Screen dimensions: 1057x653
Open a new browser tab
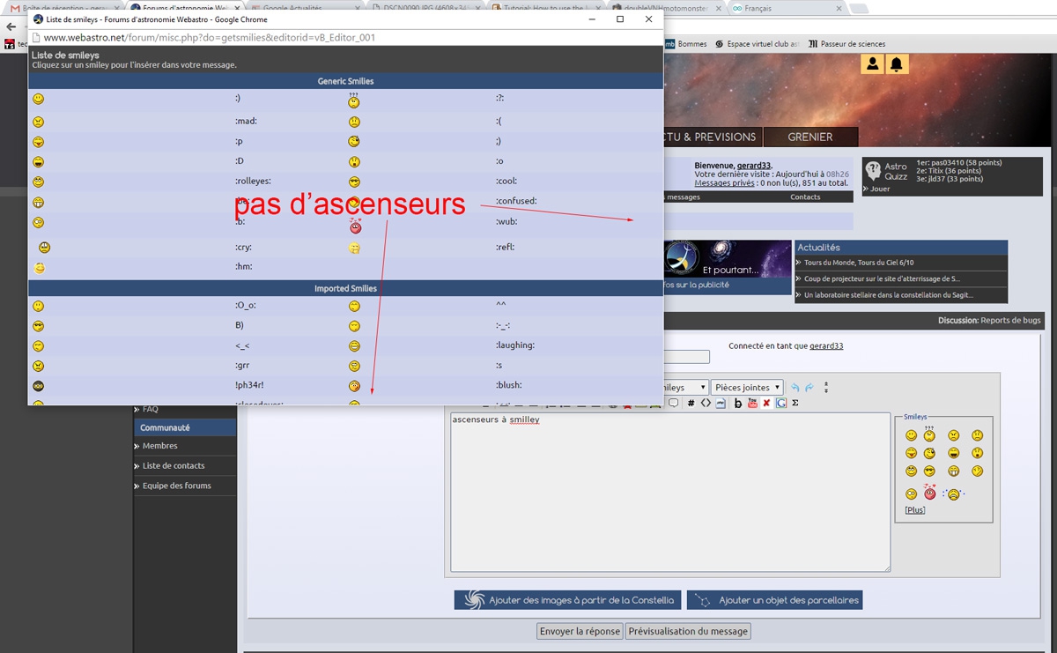[x=859, y=8]
